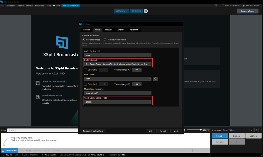Confirm settings with OK button

(150, 131)
